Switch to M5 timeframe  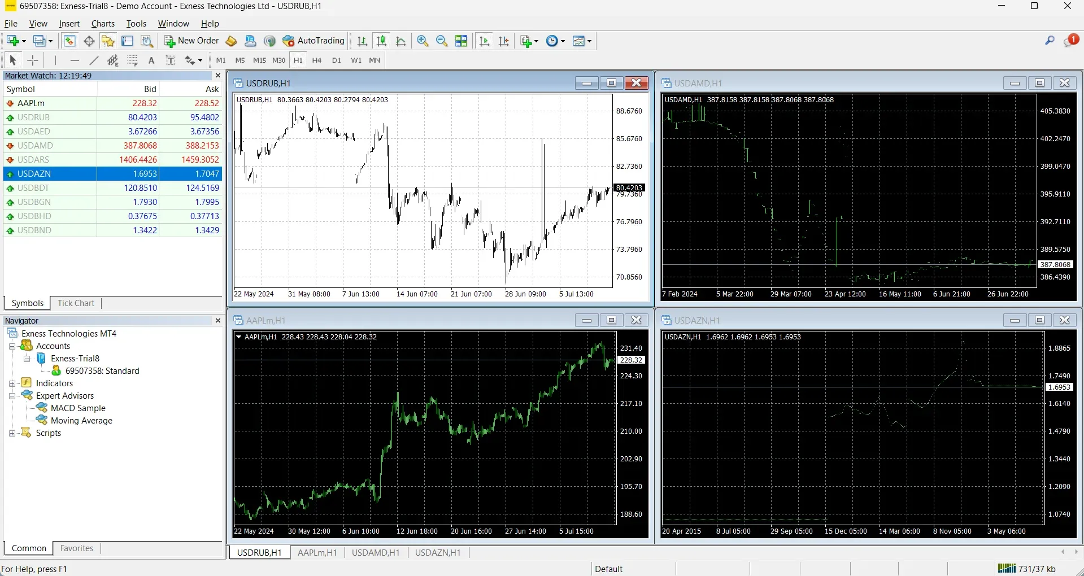tap(240, 60)
